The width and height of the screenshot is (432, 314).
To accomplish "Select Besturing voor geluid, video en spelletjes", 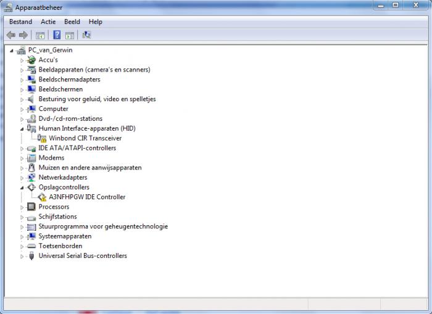I will click(x=98, y=99).
